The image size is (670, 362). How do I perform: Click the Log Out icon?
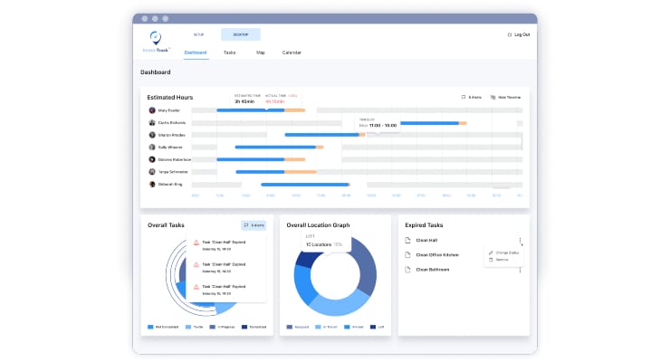point(510,34)
